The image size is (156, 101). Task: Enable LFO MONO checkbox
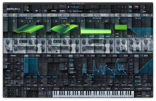pyautogui.click(x=70, y=77)
